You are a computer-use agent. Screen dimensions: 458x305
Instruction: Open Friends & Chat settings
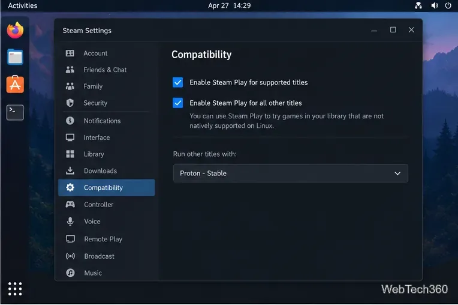[x=106, y=70]
